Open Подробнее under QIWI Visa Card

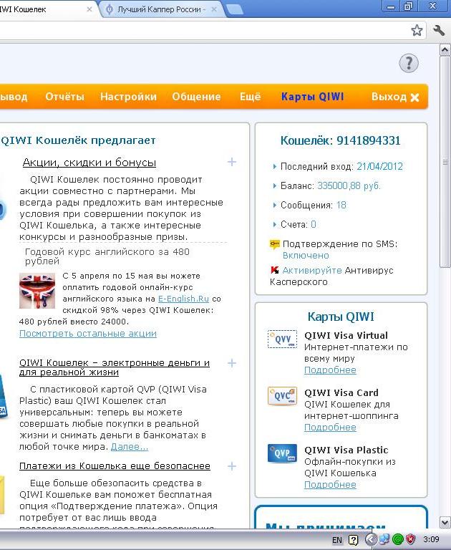click(x=330, y=428)
